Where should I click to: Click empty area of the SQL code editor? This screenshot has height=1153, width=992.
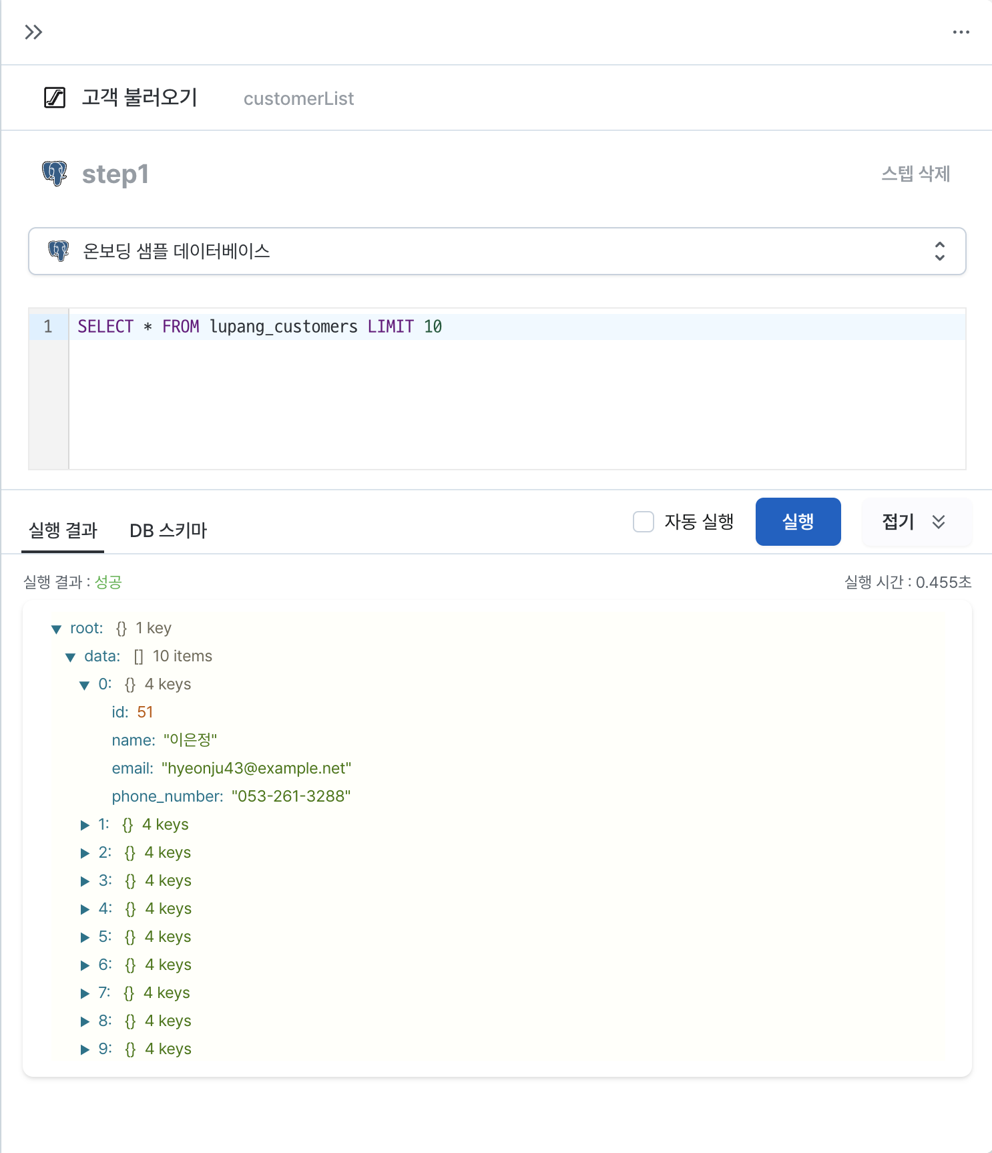(x=517, y=404)
